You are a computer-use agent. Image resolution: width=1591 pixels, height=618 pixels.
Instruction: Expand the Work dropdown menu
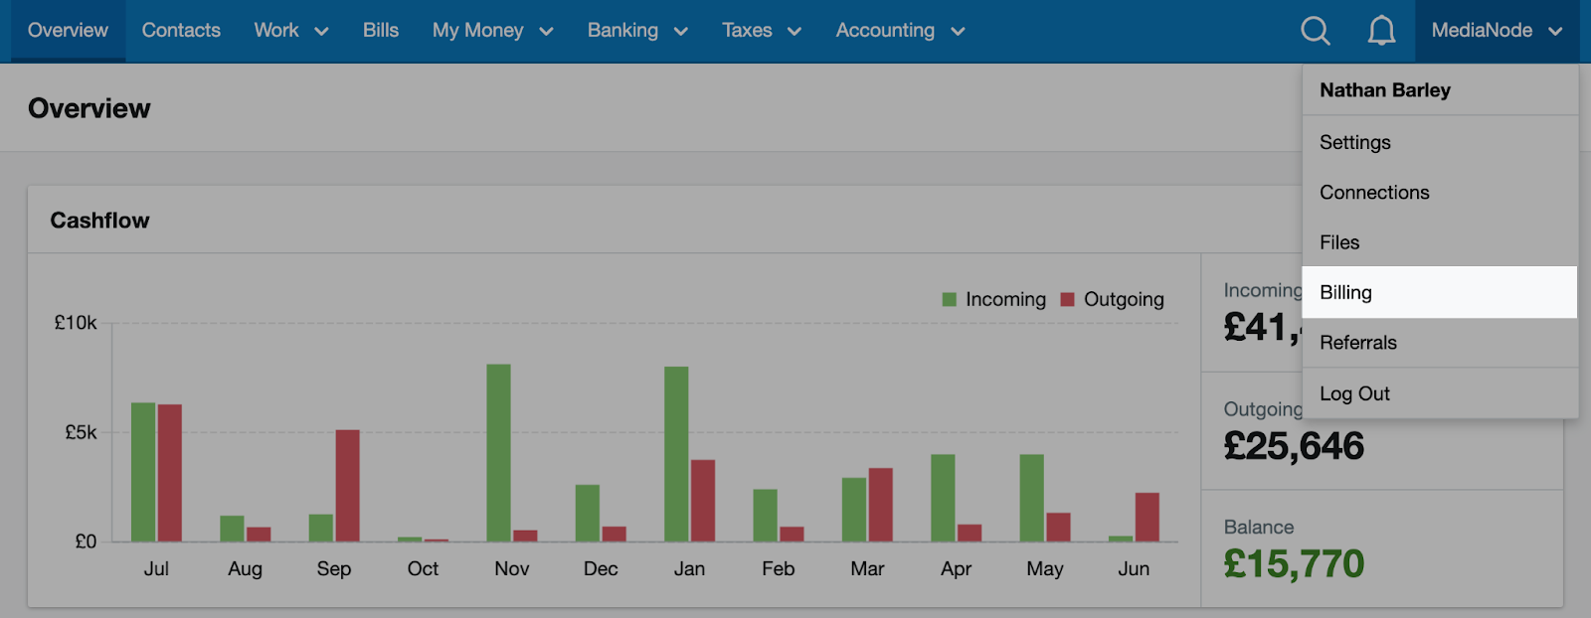[x=290, y=31]
